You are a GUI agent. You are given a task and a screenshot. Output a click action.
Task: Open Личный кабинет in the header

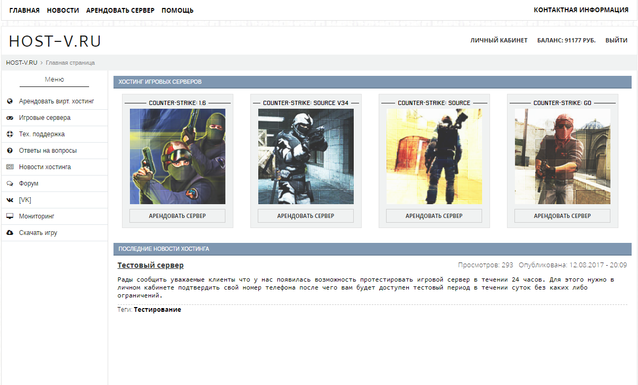499,40
